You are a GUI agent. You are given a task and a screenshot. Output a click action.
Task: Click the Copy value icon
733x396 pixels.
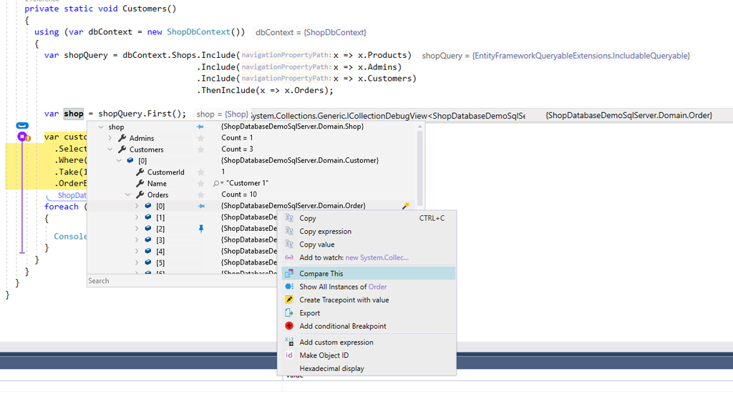pyautogui.click(x=289, y=244)
